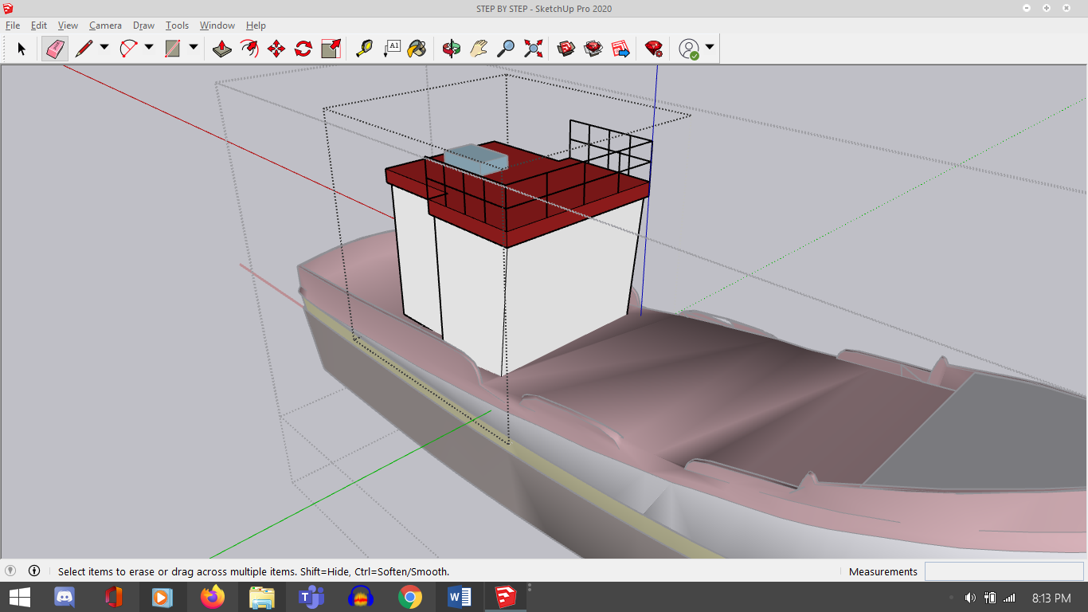
Task: Activate the Scale tool
Action: click(331, 49)
